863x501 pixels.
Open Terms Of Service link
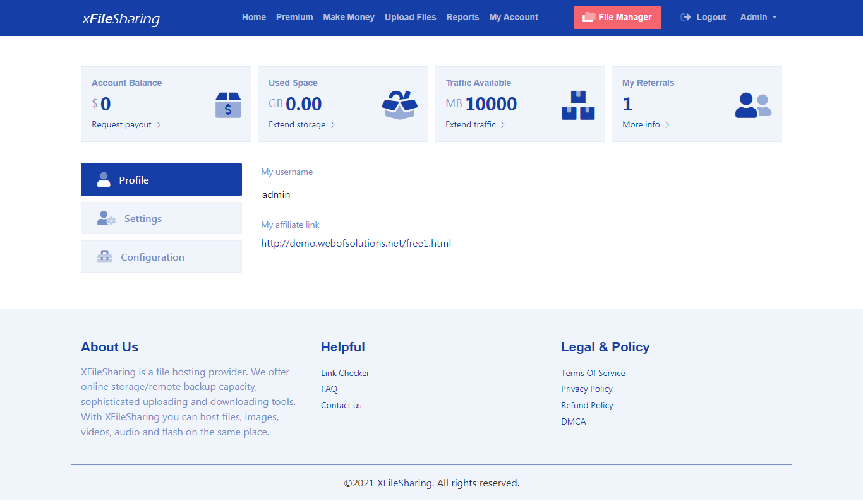[x=593, y=373]
